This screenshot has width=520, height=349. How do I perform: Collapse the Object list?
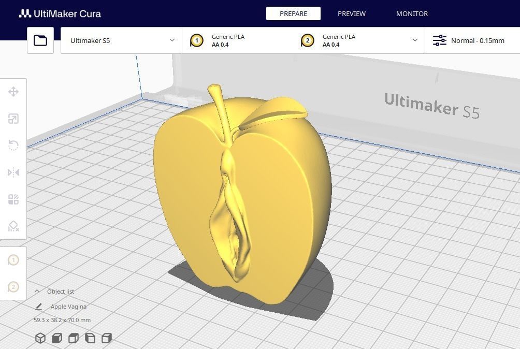(37, 292)
